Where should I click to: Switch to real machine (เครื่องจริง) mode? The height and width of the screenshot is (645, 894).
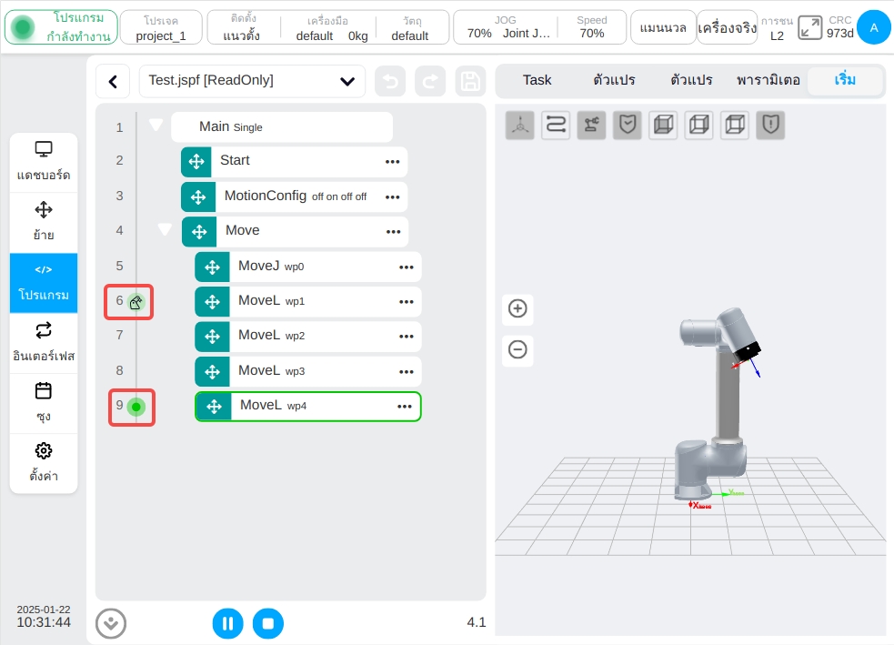(728, 27)
